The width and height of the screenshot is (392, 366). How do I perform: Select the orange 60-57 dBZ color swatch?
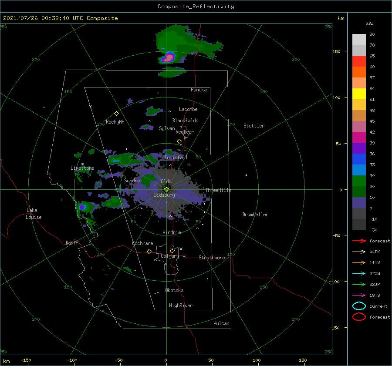click(x=359, y=72)
